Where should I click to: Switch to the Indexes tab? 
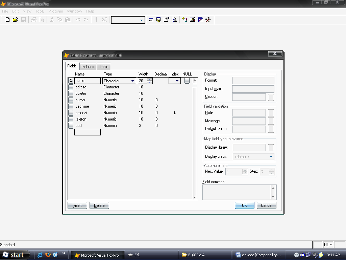click(x=88, y=67)
